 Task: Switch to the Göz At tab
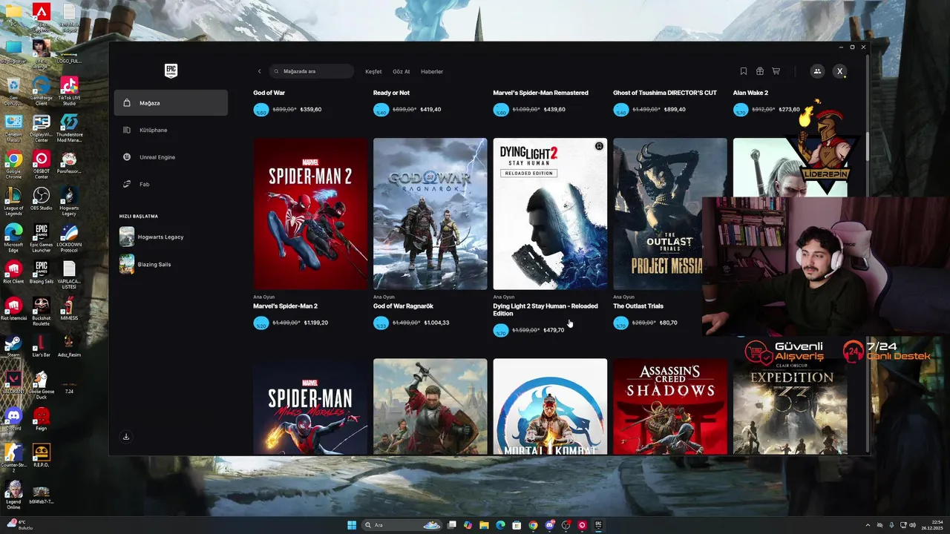point(401,71)
